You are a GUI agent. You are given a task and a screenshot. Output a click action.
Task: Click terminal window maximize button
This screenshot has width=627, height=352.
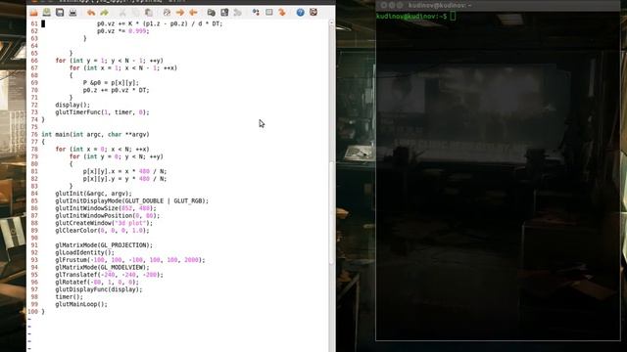400,5
